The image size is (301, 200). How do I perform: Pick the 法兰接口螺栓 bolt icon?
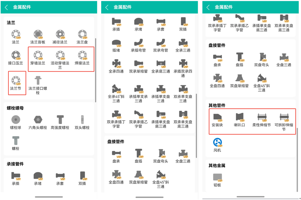[x=38, y=81]
